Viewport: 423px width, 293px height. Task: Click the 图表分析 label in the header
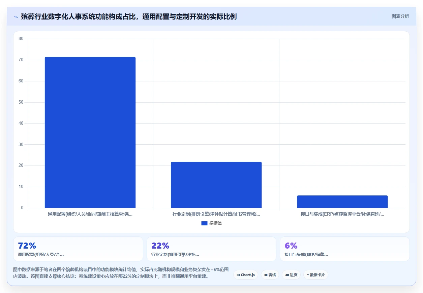coord(400,16)
